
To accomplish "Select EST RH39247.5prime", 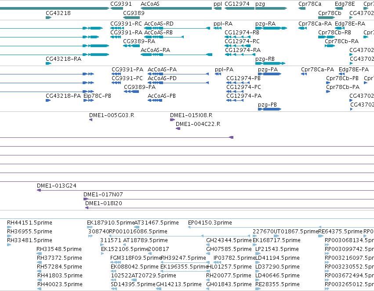I will click(x=183, y=258).
